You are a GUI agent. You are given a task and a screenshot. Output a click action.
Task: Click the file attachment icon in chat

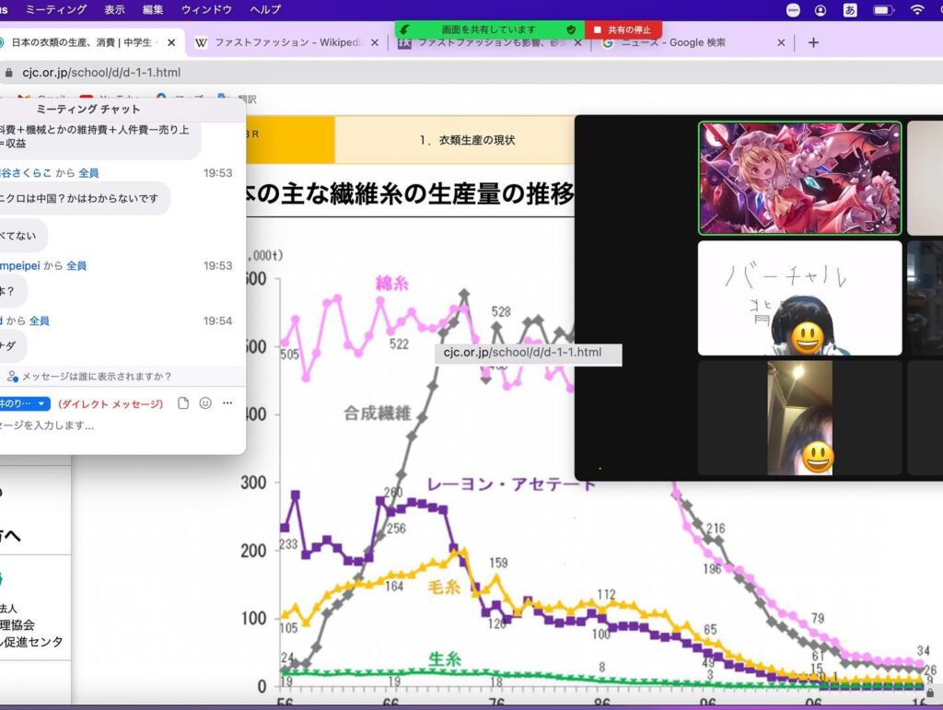pos(183,403)
